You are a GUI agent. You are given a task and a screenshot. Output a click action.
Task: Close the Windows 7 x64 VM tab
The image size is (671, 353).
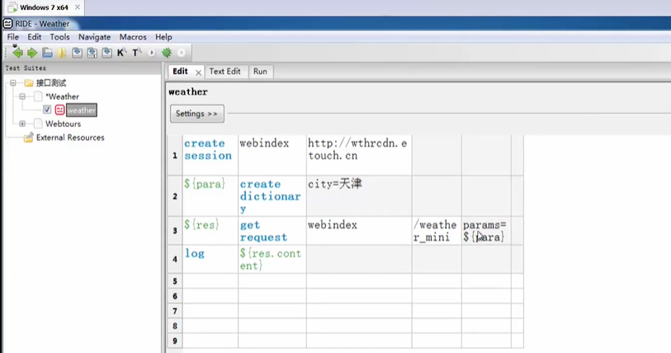(x=78, y=7)
